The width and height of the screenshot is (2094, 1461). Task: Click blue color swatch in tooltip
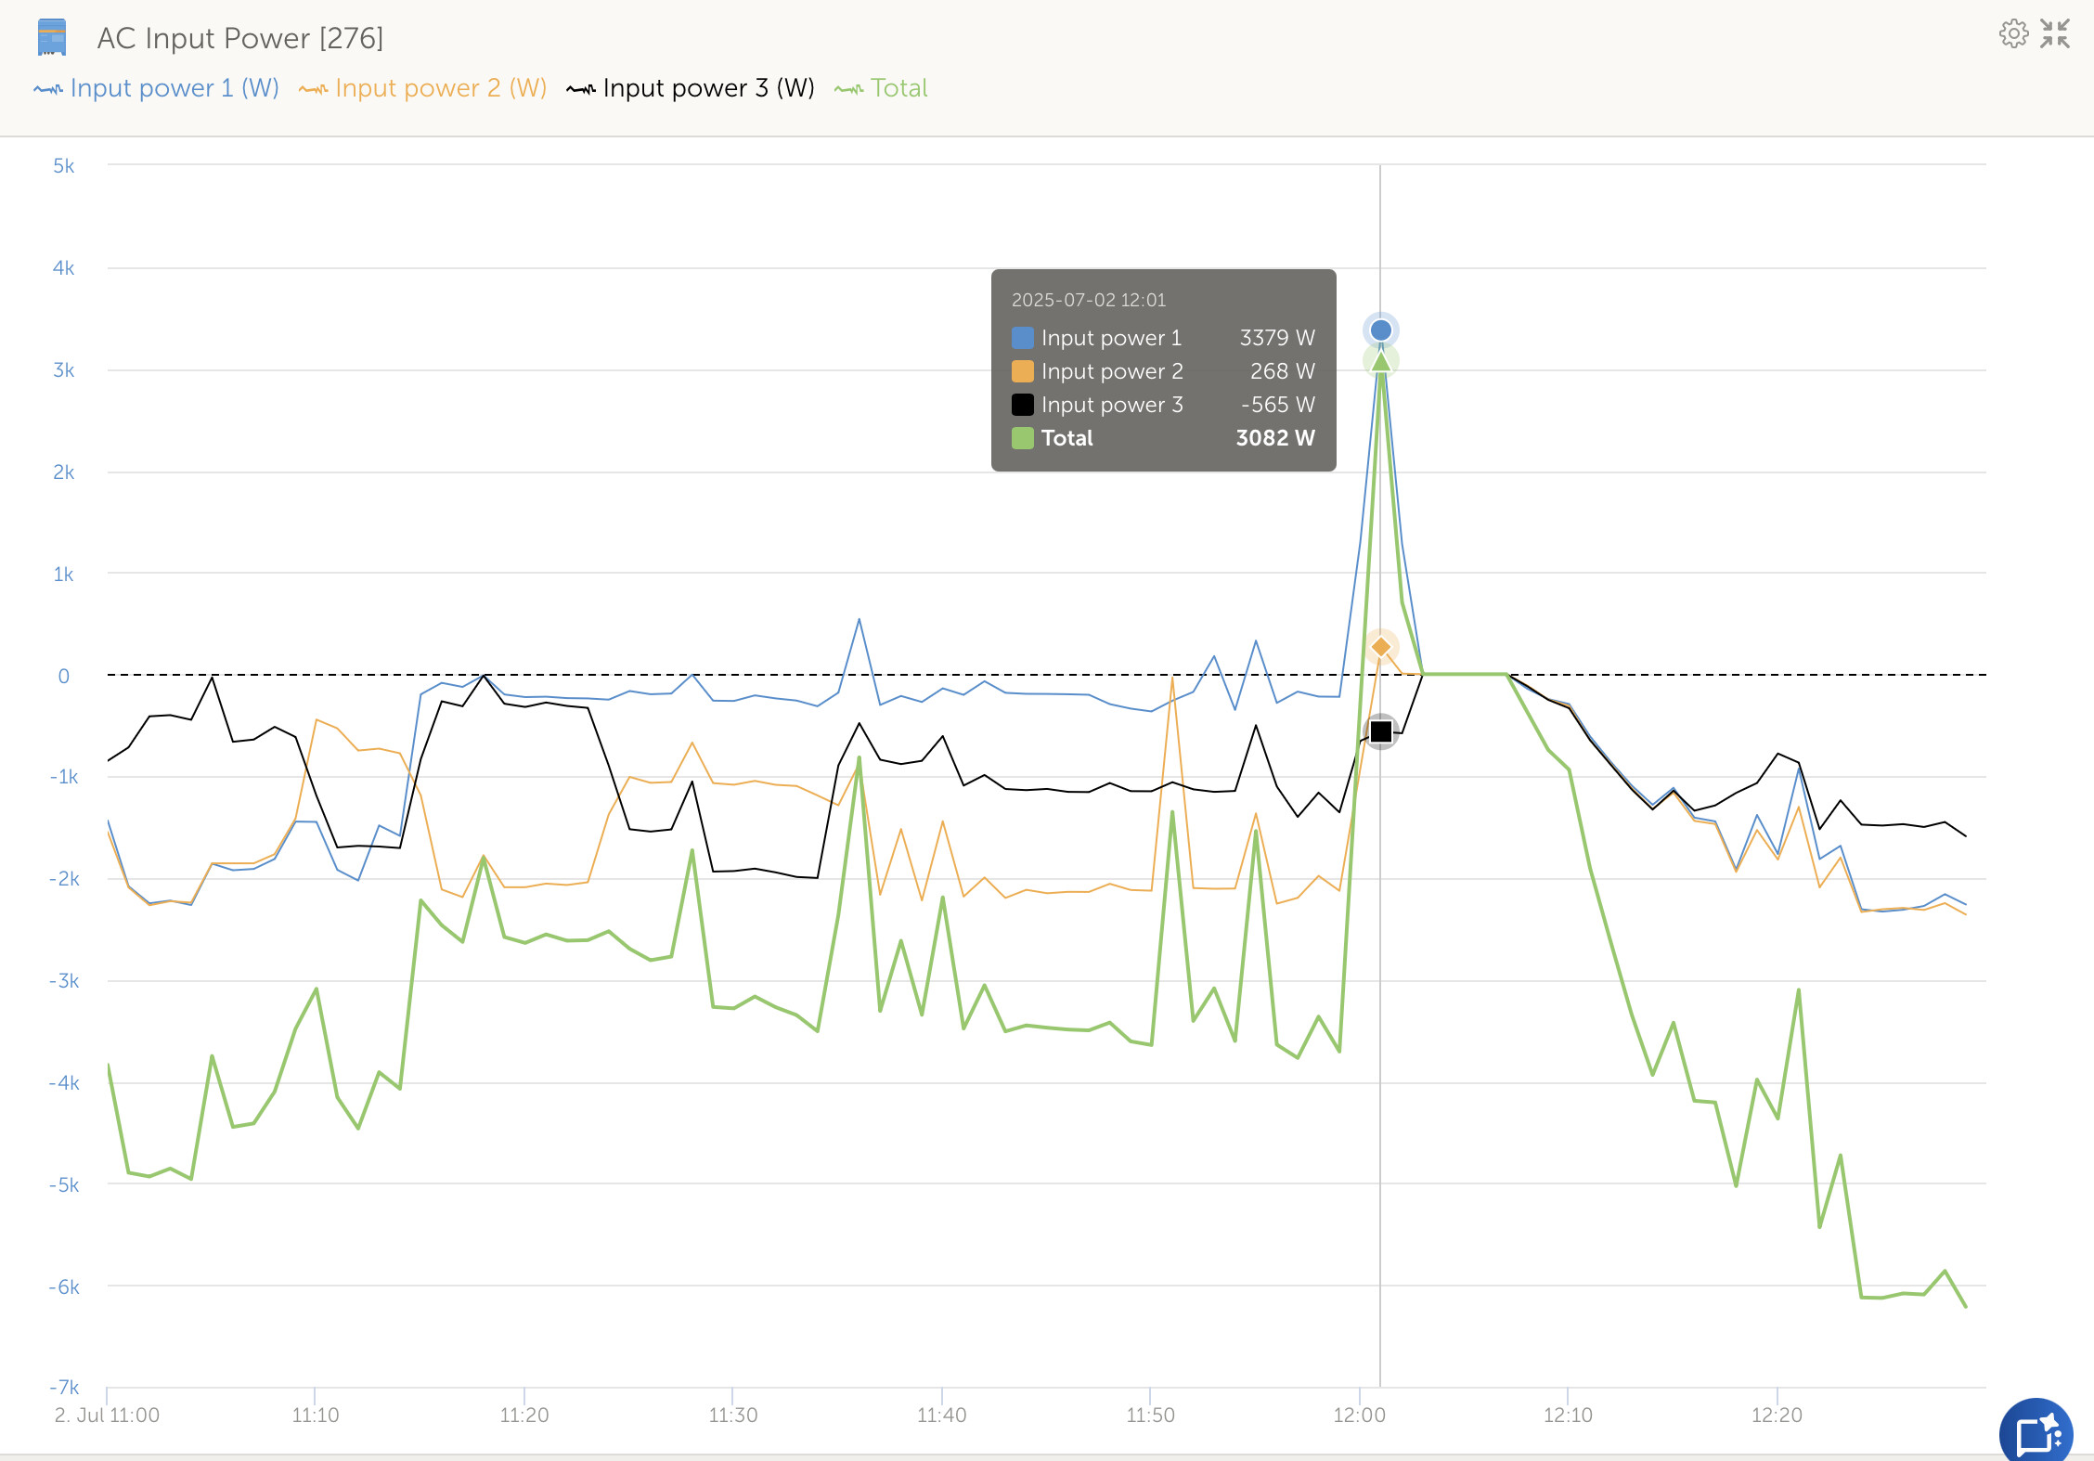click(1022, 338)
